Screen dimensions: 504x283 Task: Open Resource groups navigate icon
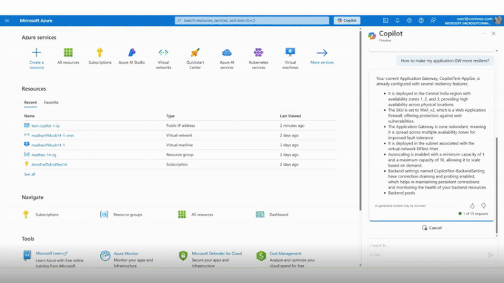coord(103,215)
